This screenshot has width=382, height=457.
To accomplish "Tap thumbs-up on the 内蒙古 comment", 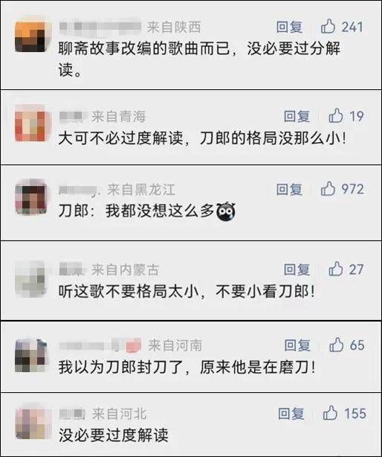I will pyautogui.click(x=336, y=269).
